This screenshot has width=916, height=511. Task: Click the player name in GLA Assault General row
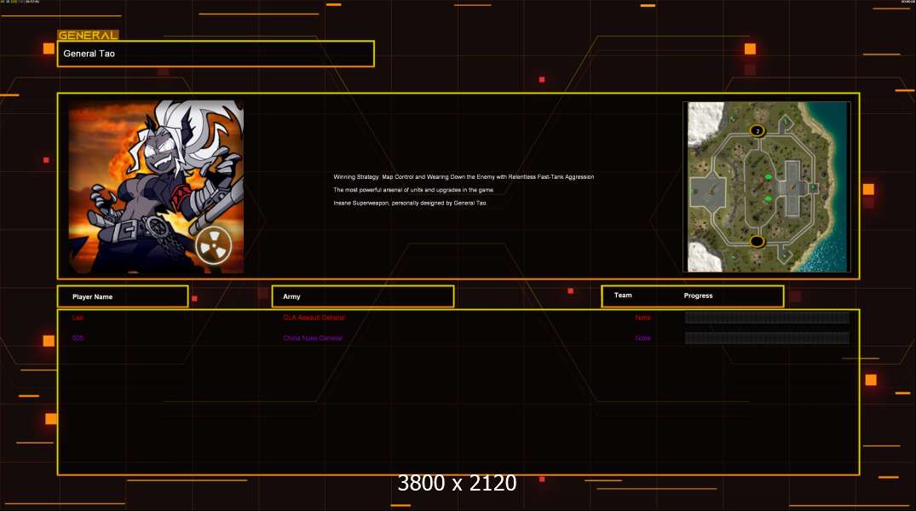pyautogui.click(x=78, y=318)
